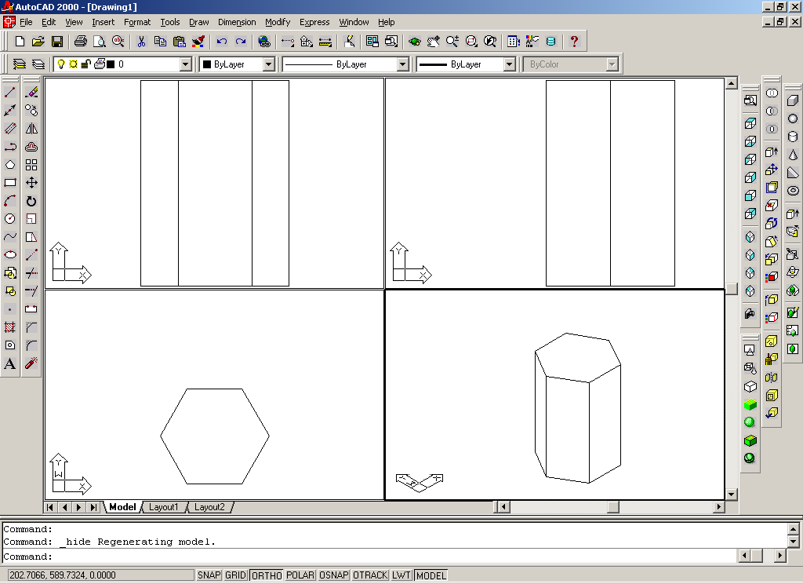The height and width of the screenshot is (584, 803).
Task: Select the Erase modify tool
Action: [x=31, y=93]
